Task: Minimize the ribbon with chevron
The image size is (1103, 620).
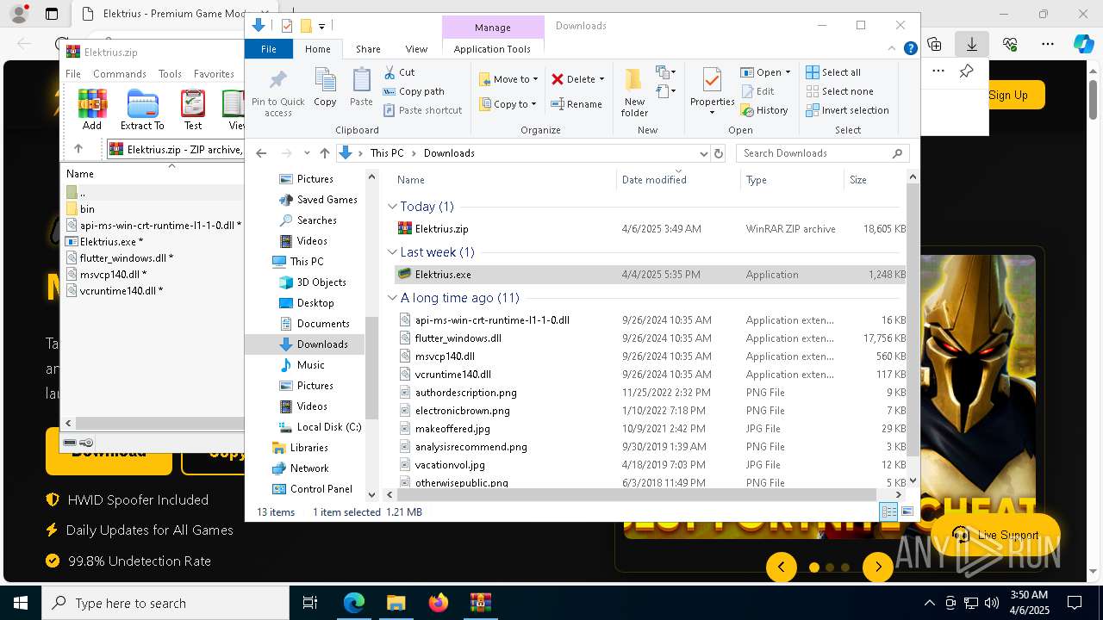Action: [x=893, y=49]
